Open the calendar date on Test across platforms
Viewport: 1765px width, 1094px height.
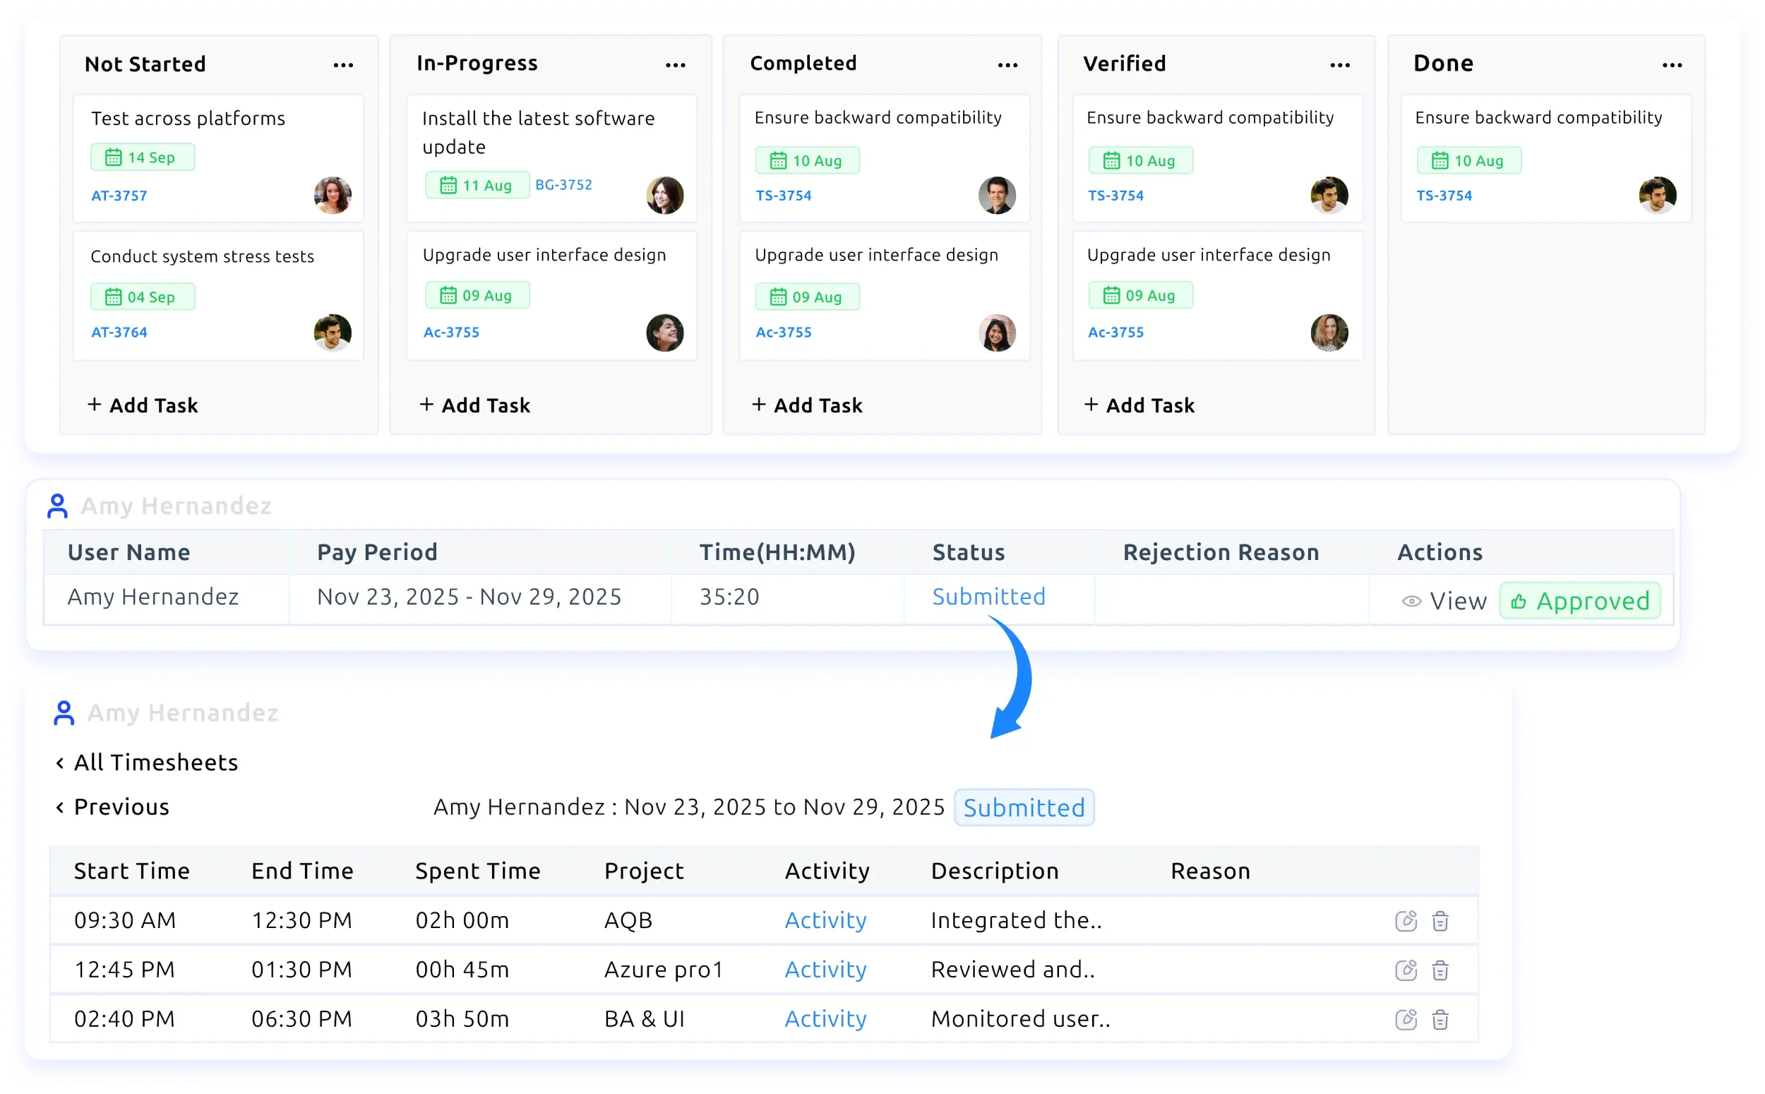point(143,156)
